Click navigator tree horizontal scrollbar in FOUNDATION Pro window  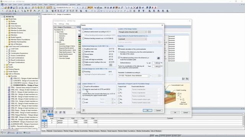point(65,108)
